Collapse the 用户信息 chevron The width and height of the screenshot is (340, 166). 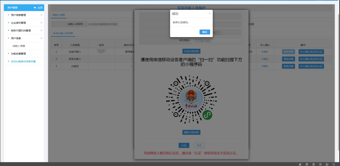point(42,38)
